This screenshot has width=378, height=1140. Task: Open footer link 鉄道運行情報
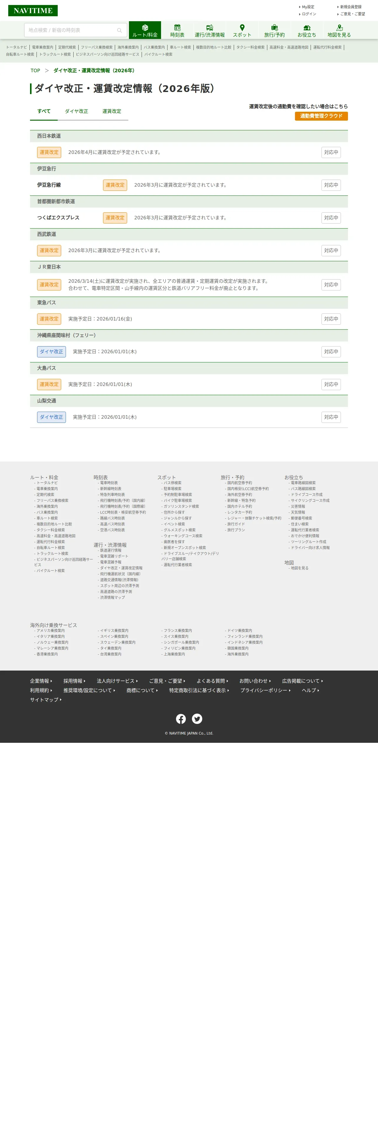(x=110, y=551)
